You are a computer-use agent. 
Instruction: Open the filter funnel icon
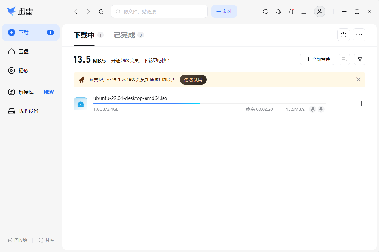coord(360,59)
